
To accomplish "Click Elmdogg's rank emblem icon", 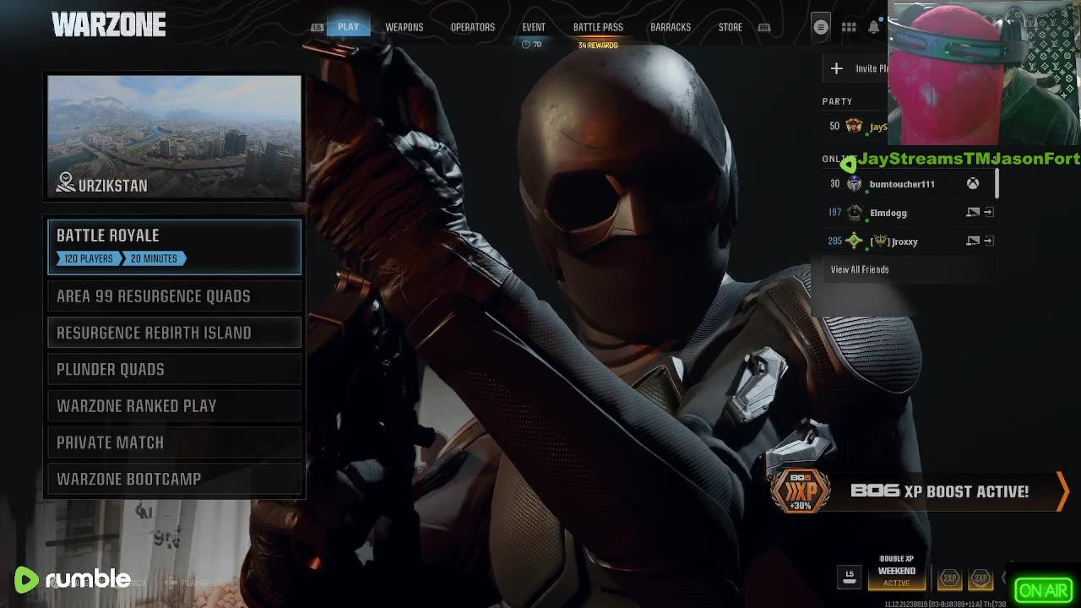I will tap(854, 212).
